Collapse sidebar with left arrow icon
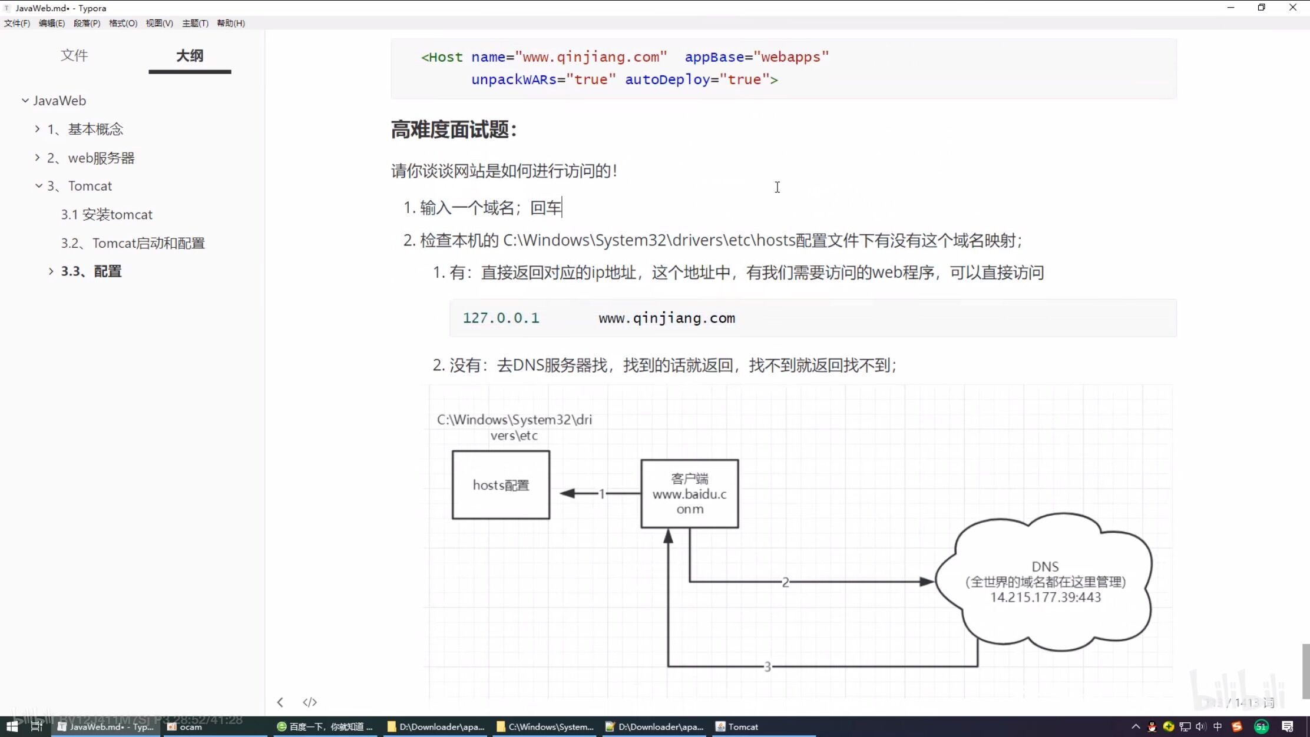Image resolution: width=1310 pixels, height=737 pixels. tap(280, 702)
